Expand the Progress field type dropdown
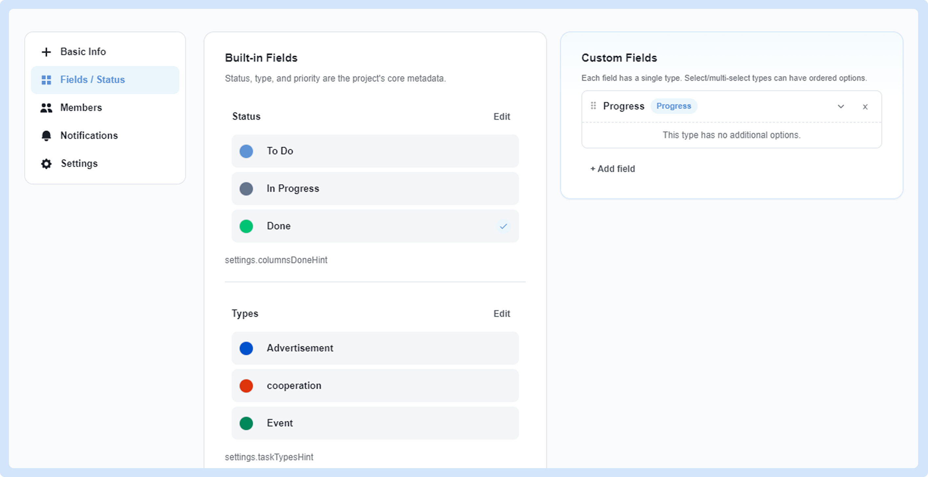The image size is (928, 477). click(841, 106)
